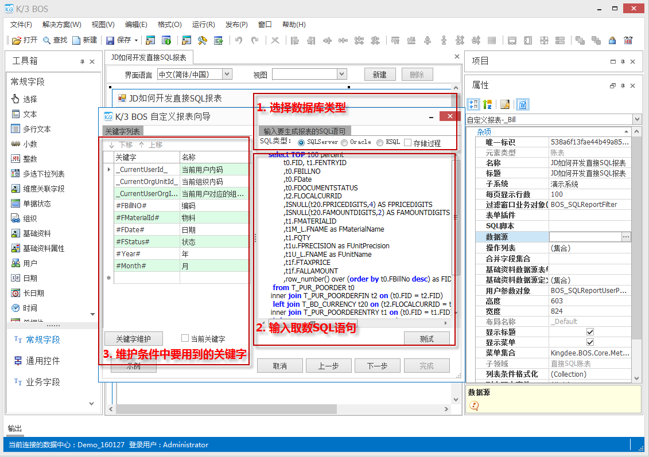649x457 pixels.
Task: Select the 单据状态 field in toolbox
Action: [32, 204]
